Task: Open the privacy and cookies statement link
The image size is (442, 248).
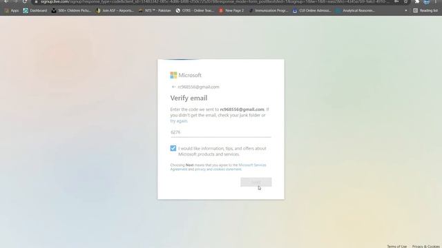Action: (x=218, y=169)
